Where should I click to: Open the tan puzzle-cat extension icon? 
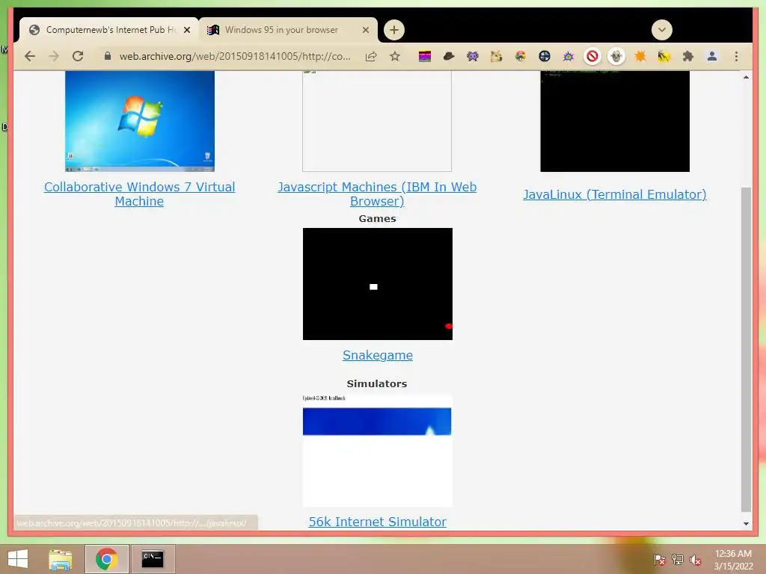497,56
